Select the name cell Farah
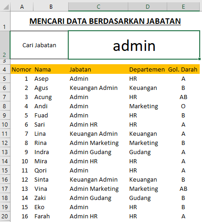Screen dimensions: 202x222 (51, 216)
